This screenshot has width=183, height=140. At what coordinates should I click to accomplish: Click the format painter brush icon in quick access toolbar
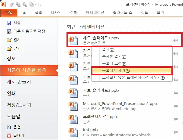click(11, 5)
